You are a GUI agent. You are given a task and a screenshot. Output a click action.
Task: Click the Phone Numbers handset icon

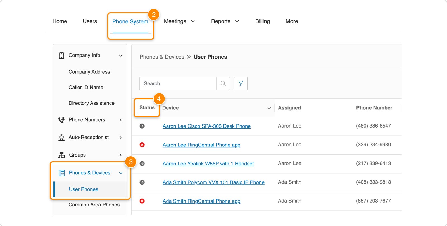pos(61,120)
